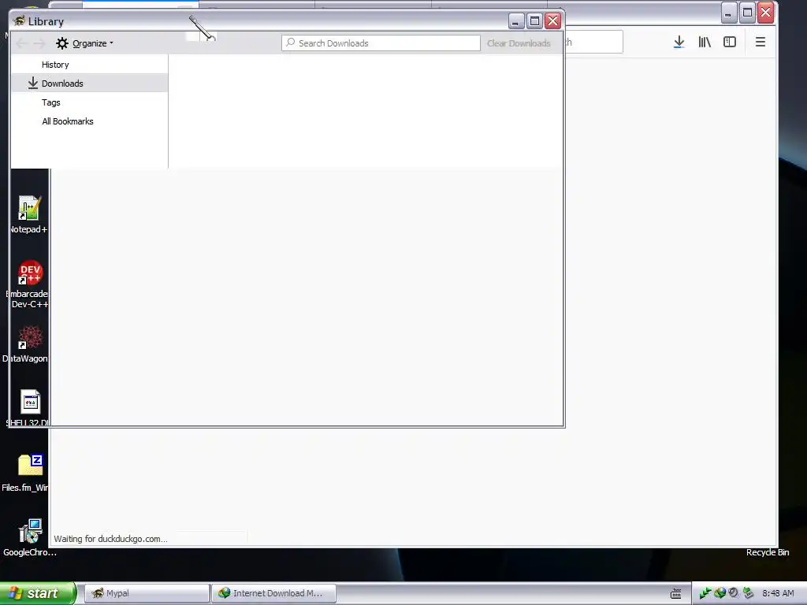Click the Windows start button
This screenshot has width=807, height=605.
click(38, 593)
